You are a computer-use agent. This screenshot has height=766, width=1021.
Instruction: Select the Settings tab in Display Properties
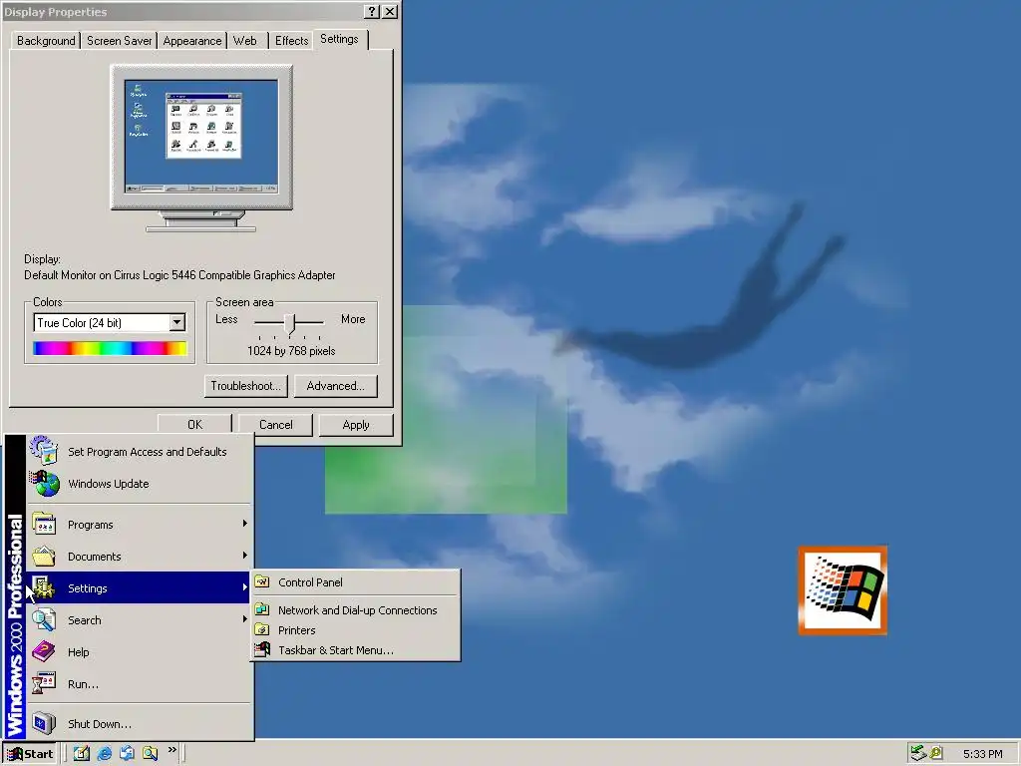pyautogui.click(x=339, y=39)
